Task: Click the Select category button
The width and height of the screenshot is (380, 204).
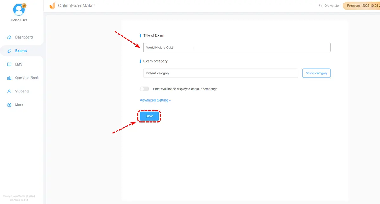Action: pyautogui.click(x=316, y=73)
